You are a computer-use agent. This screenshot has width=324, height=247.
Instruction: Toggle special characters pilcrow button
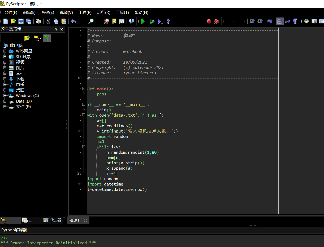click(295, 21)
